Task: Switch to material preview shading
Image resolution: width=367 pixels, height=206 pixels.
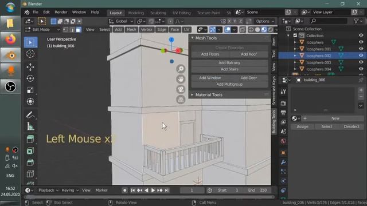Action: tap(264, 30)
